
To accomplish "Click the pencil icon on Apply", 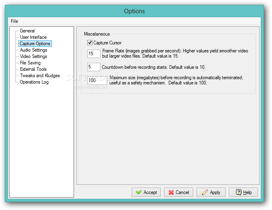I will 205,192.
